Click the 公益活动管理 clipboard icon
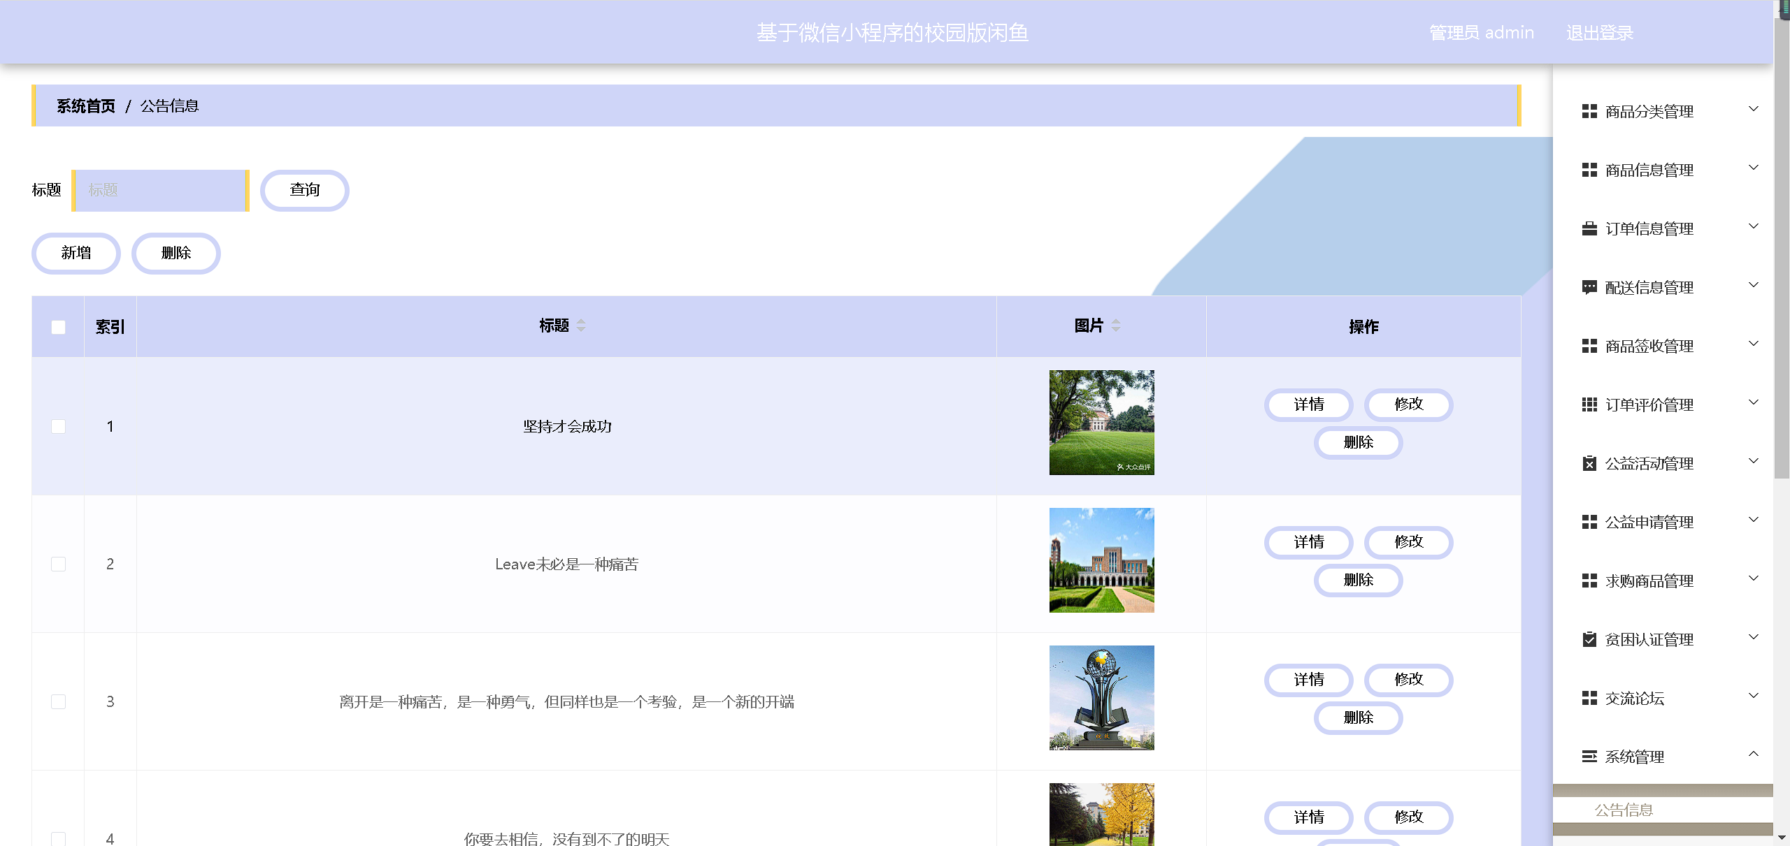 tap(1589, 463)
